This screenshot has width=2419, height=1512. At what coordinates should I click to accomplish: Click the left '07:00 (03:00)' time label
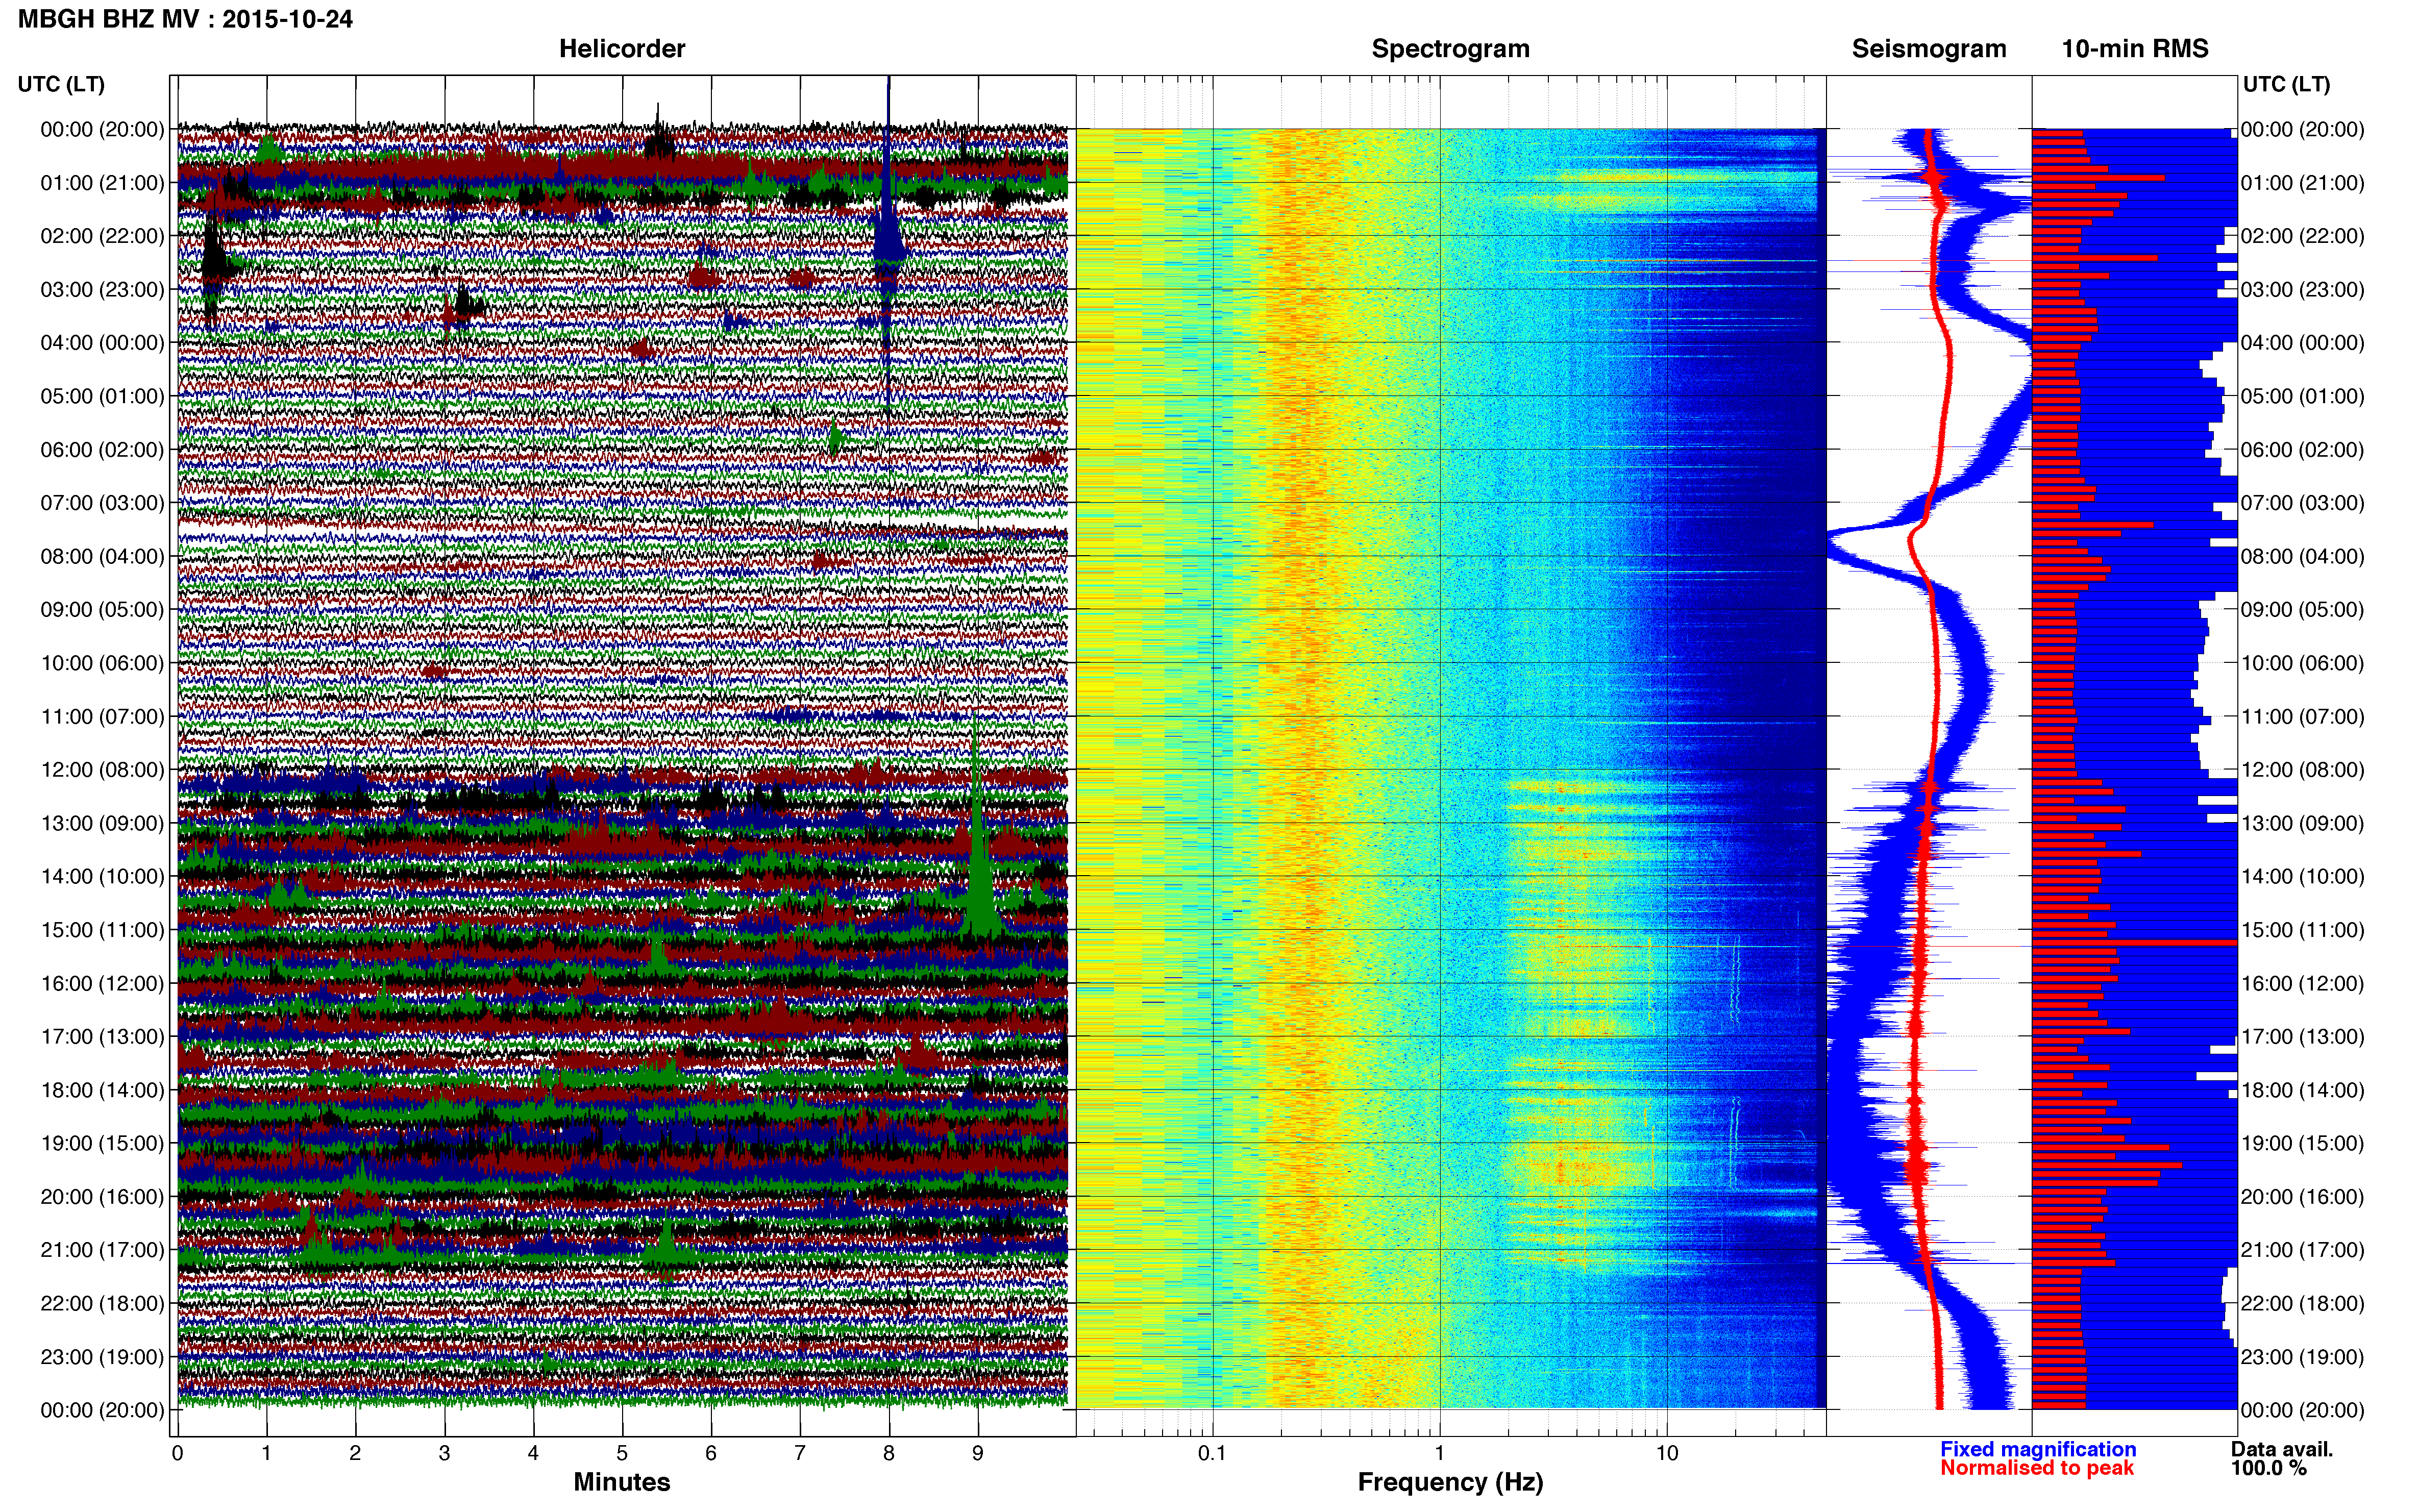(x=102, y=503)
